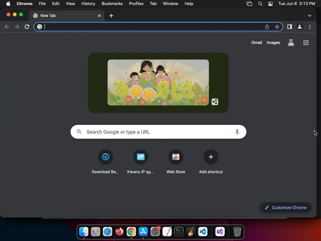
Task: Open Visual Studio Code from the Dock
Action: click(203, 232)
